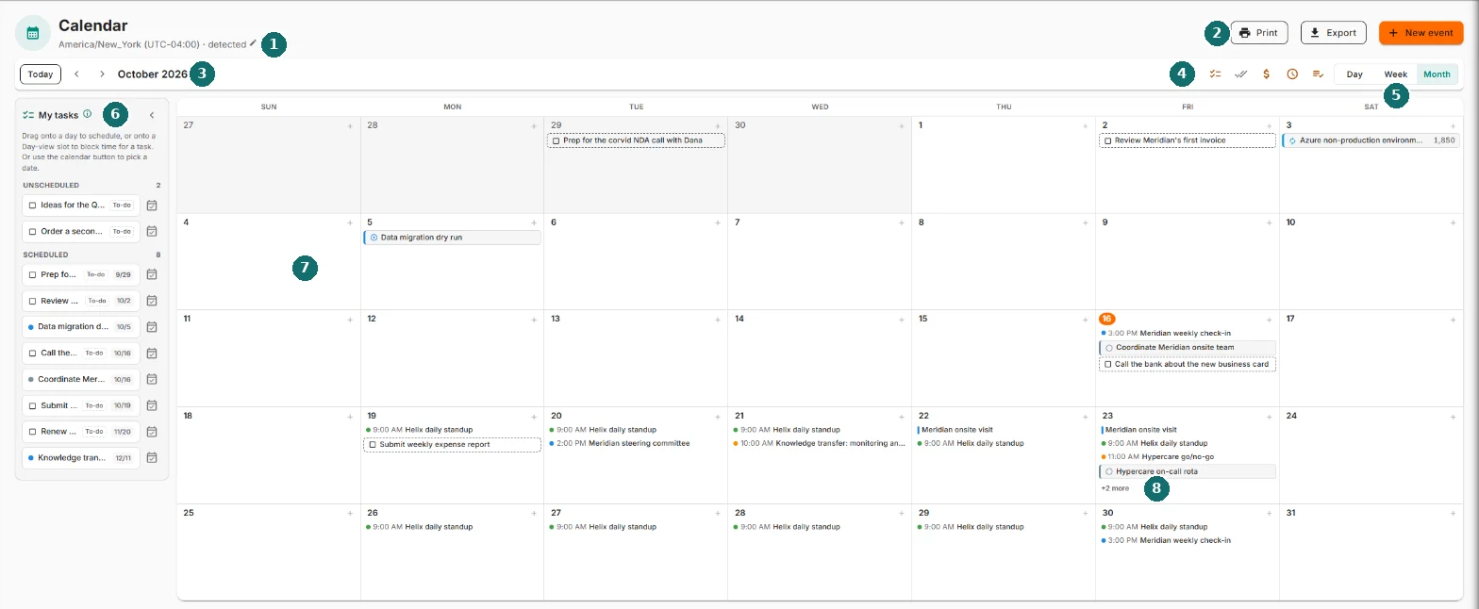Screen dimensions: 1479x609
Task: Open date picker for 'Prep fo...' task
Action: [x=151, y=274]
